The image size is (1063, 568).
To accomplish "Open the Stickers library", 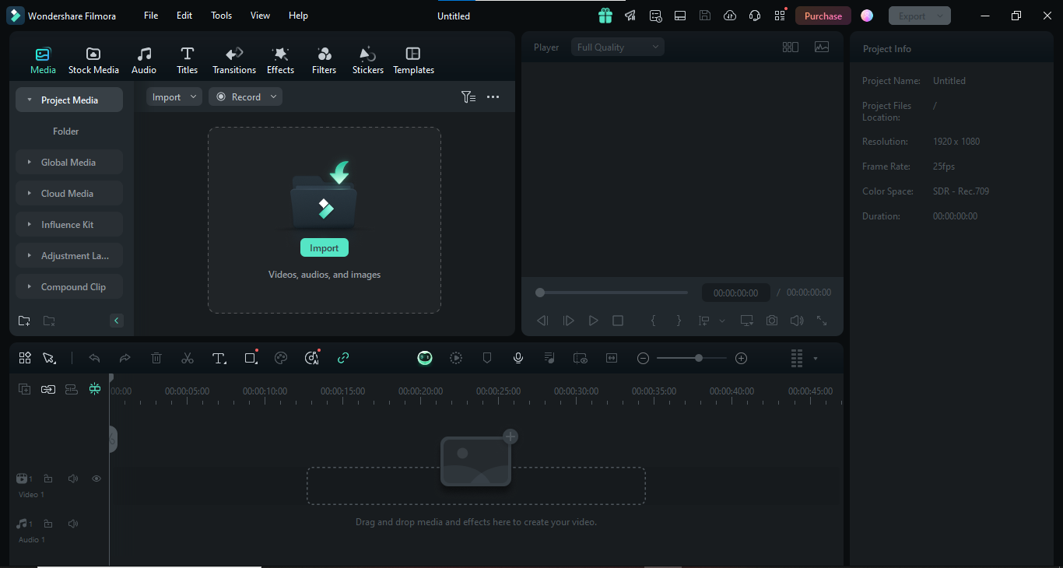I will [x=367, y=61].
